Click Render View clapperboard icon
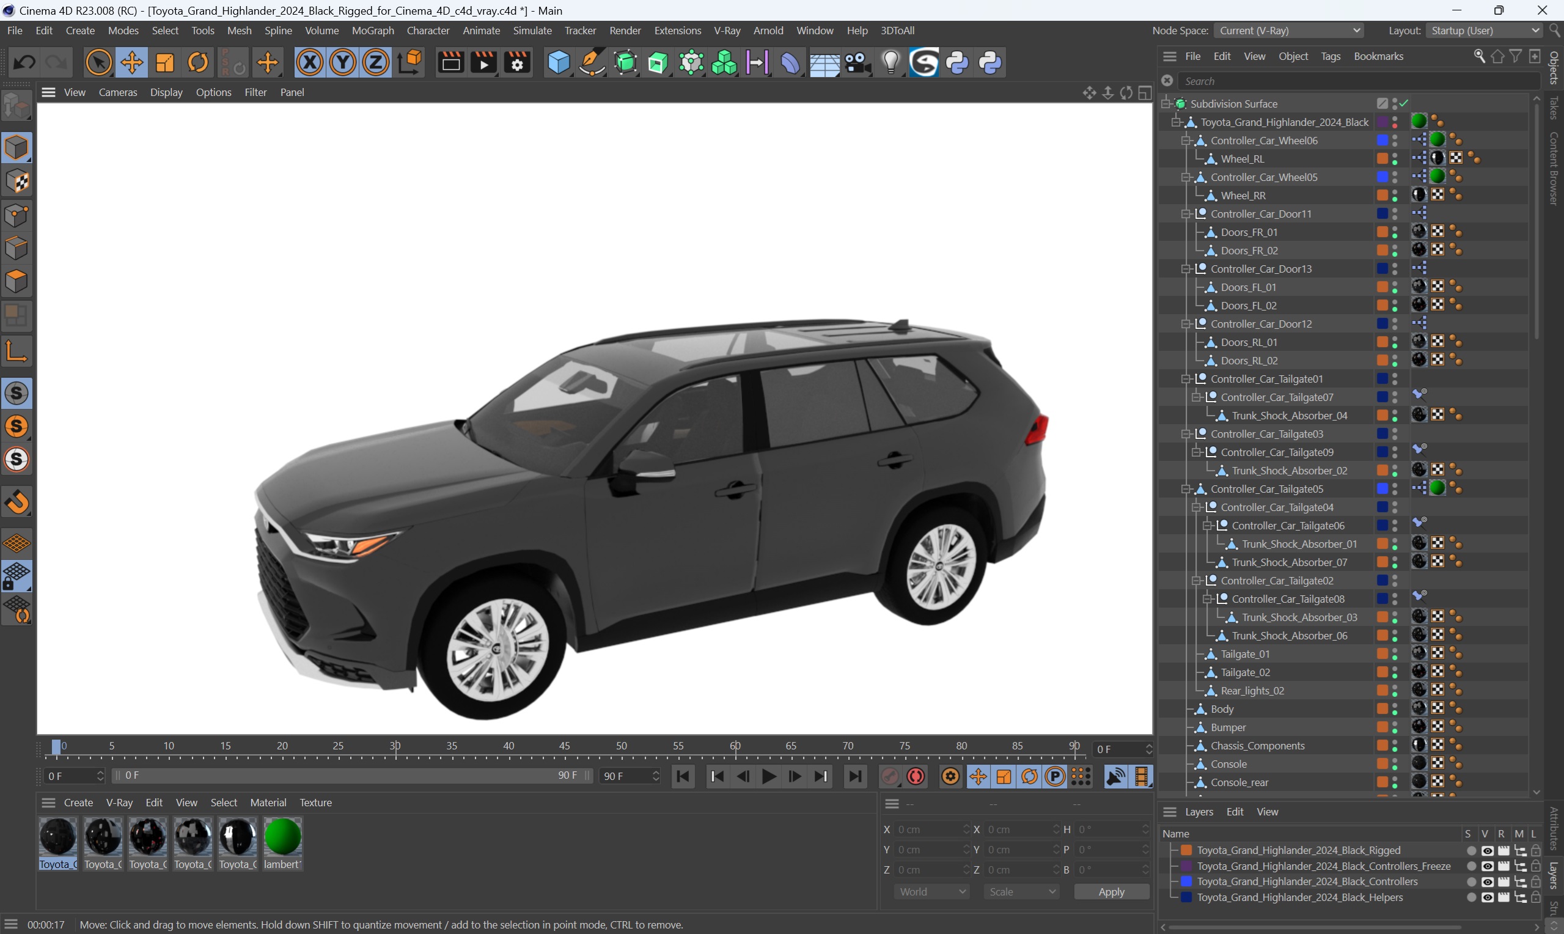The width and height of the screenshot is (1564, 934). click(x=450, y=62)
